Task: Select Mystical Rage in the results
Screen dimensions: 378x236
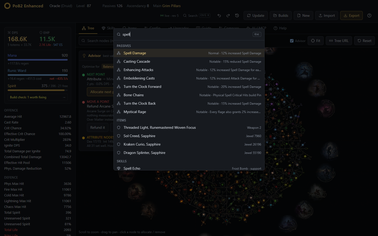Action: [189, 112]
